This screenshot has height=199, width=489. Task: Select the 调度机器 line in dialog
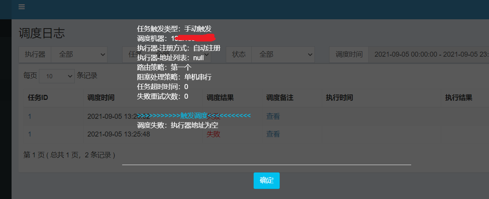[x=176, y=38]
